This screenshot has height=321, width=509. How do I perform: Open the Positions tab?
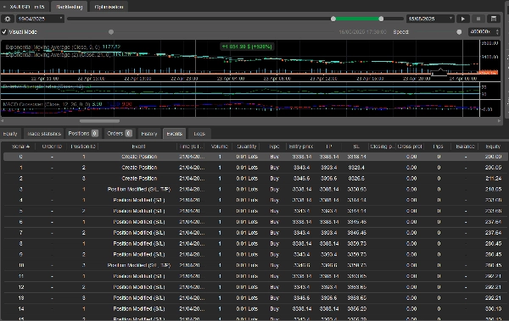(x=83, y=134)
